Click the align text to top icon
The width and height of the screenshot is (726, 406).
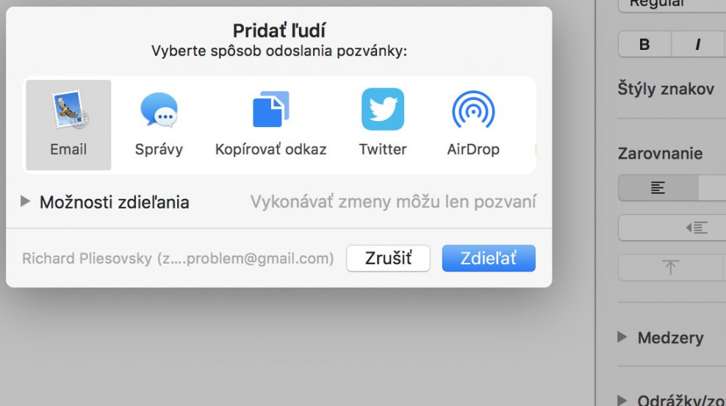click(670, 267)
